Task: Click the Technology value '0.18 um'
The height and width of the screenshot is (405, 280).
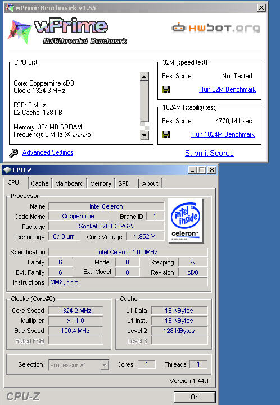Action: (x=64, y=236)
